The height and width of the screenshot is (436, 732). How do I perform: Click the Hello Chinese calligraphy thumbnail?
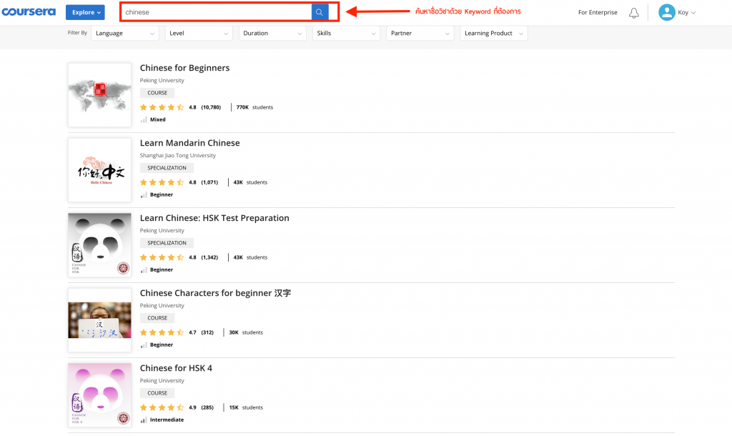point(99,170)
